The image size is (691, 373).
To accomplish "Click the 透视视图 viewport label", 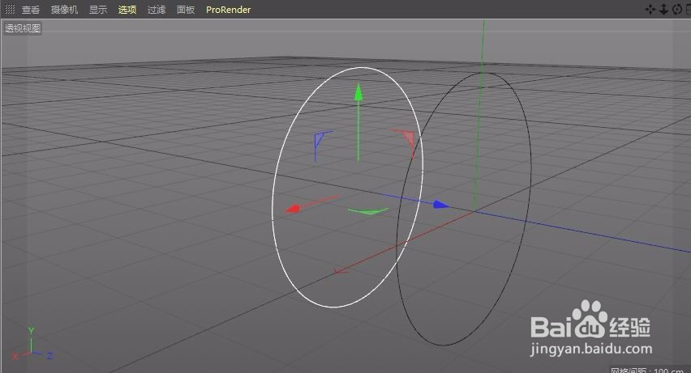I will 23,28.
